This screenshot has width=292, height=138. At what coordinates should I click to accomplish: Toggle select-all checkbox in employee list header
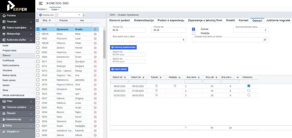click(37, 20)
